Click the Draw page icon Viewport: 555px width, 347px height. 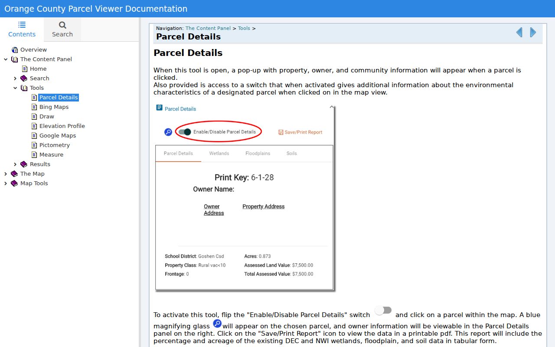(35, 117)
